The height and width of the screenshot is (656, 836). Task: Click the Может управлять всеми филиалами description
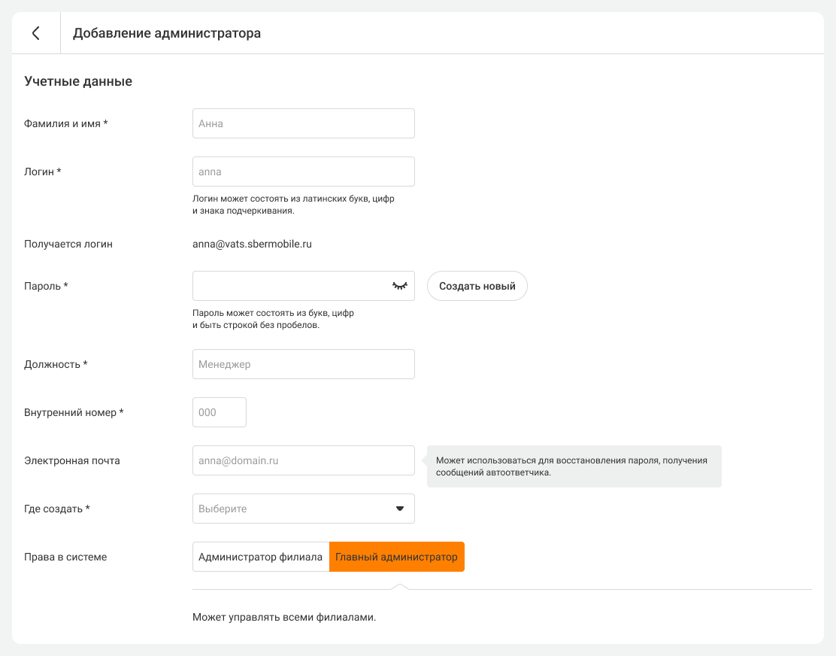(x=283, y=618)
